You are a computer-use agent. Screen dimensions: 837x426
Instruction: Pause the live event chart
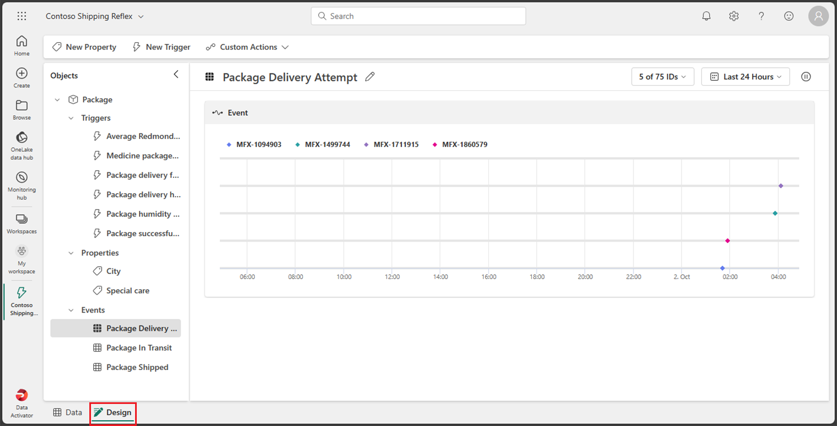tap(806, 77)
